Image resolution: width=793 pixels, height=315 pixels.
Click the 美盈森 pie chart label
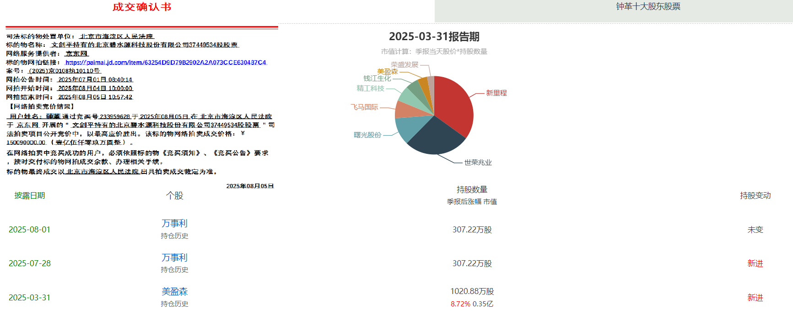pos(387,72)
